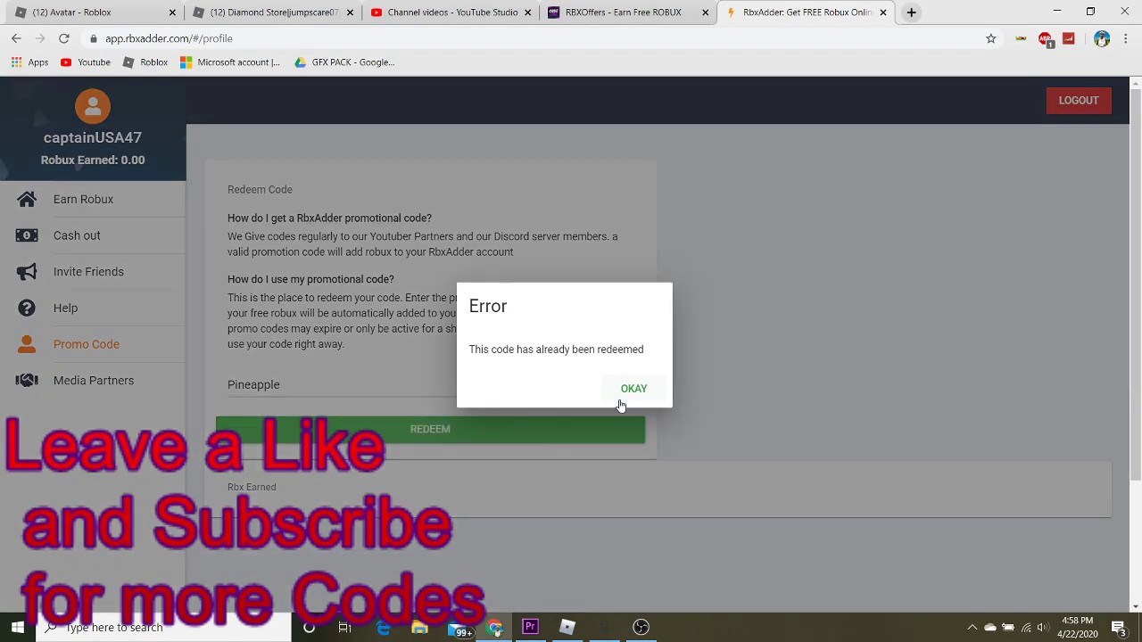Open the Mail app with the 99+ badge
Screen dimensions: 1142x642
(x=459, y=628)
